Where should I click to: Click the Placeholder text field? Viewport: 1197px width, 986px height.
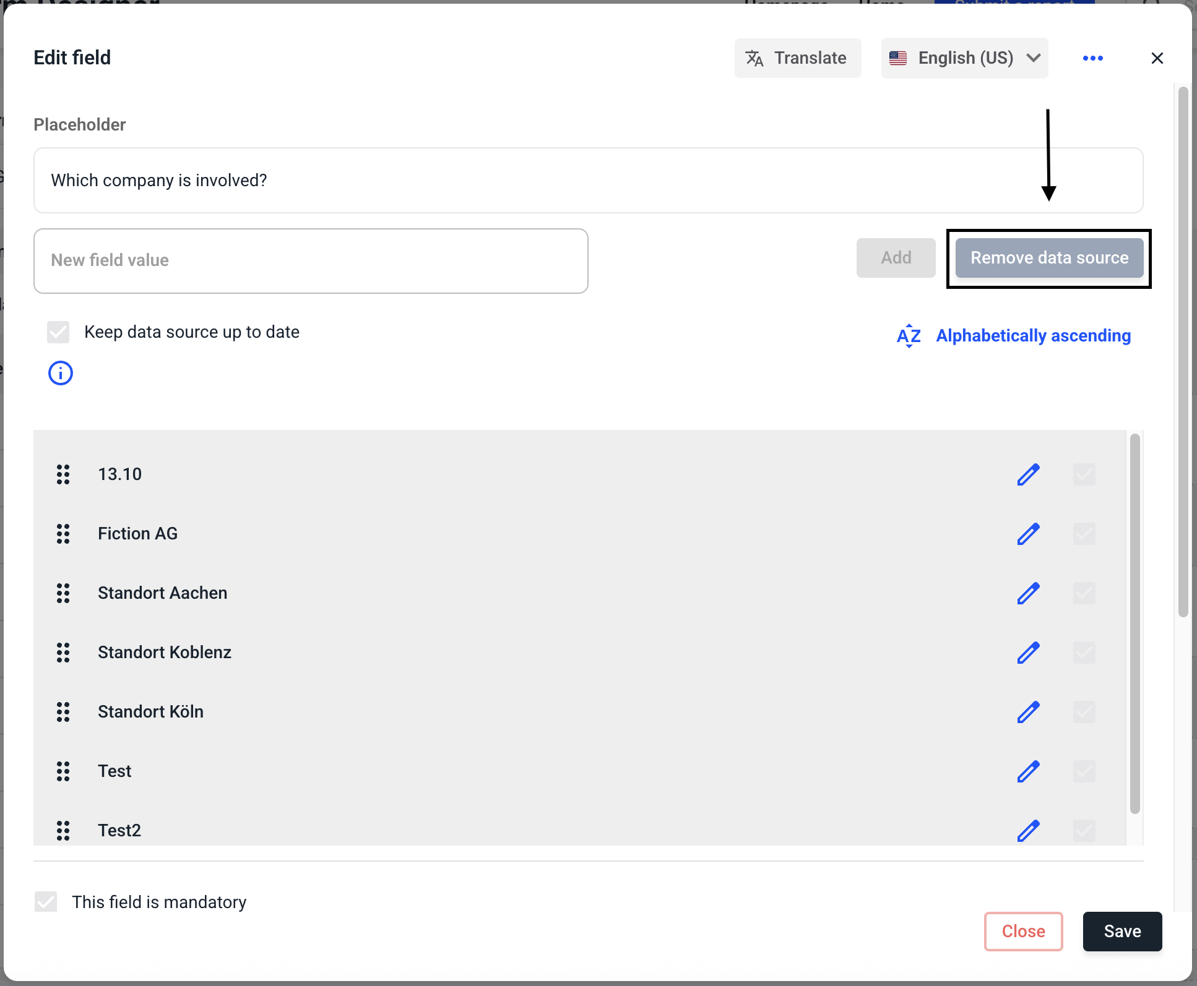pos(588,181)
